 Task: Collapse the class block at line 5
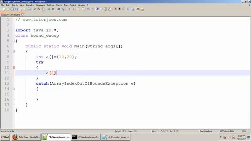pyautogui.click(x=14, y=41)
